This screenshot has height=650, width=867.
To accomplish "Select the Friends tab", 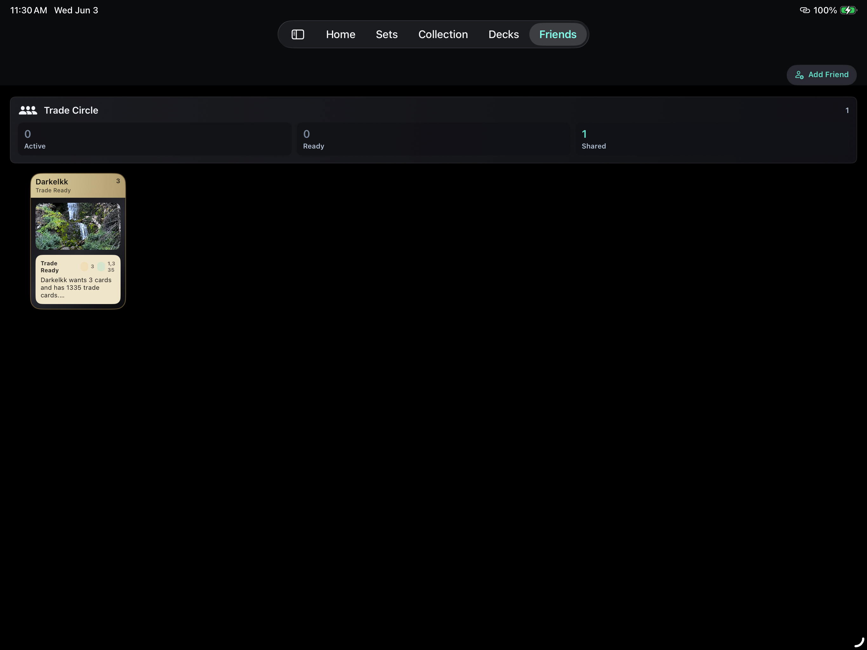I will [x=557, y=35].
